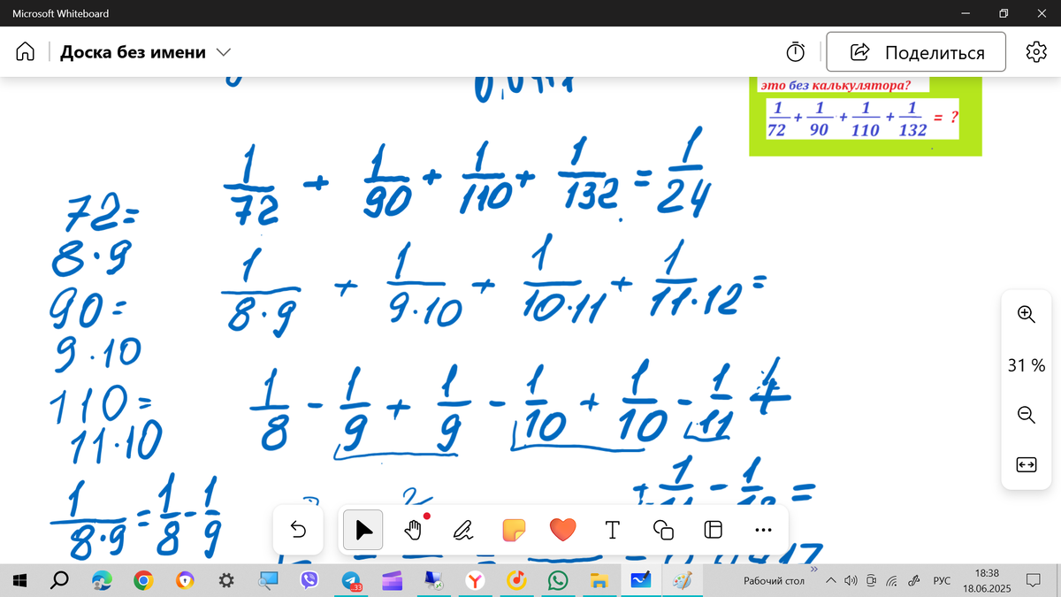Screen dimensions: 1061x597
Task: Open the timer tool
Action: tap(796, 51)
